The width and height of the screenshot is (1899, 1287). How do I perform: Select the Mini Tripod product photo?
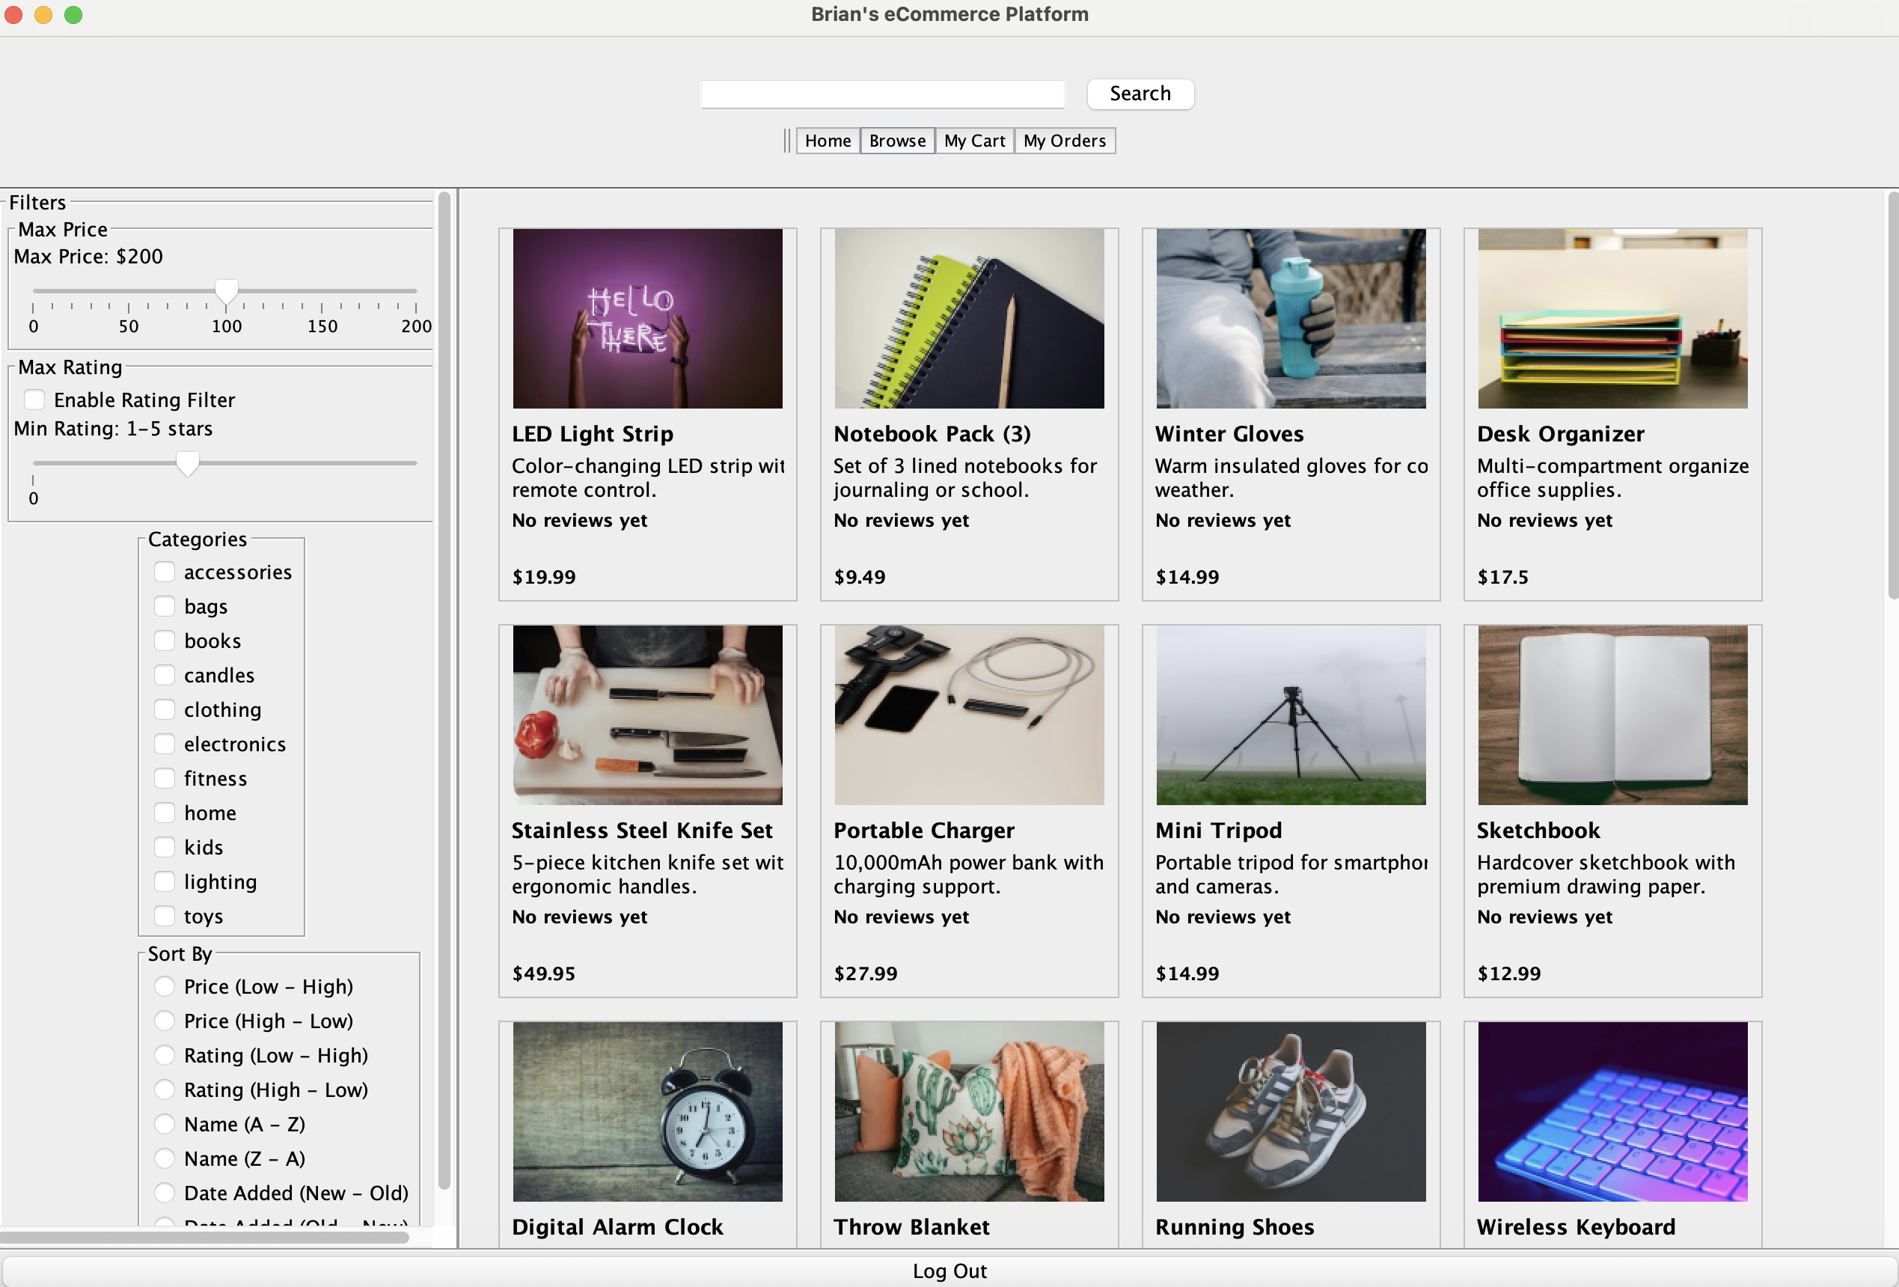click(x=1290, y=714)
